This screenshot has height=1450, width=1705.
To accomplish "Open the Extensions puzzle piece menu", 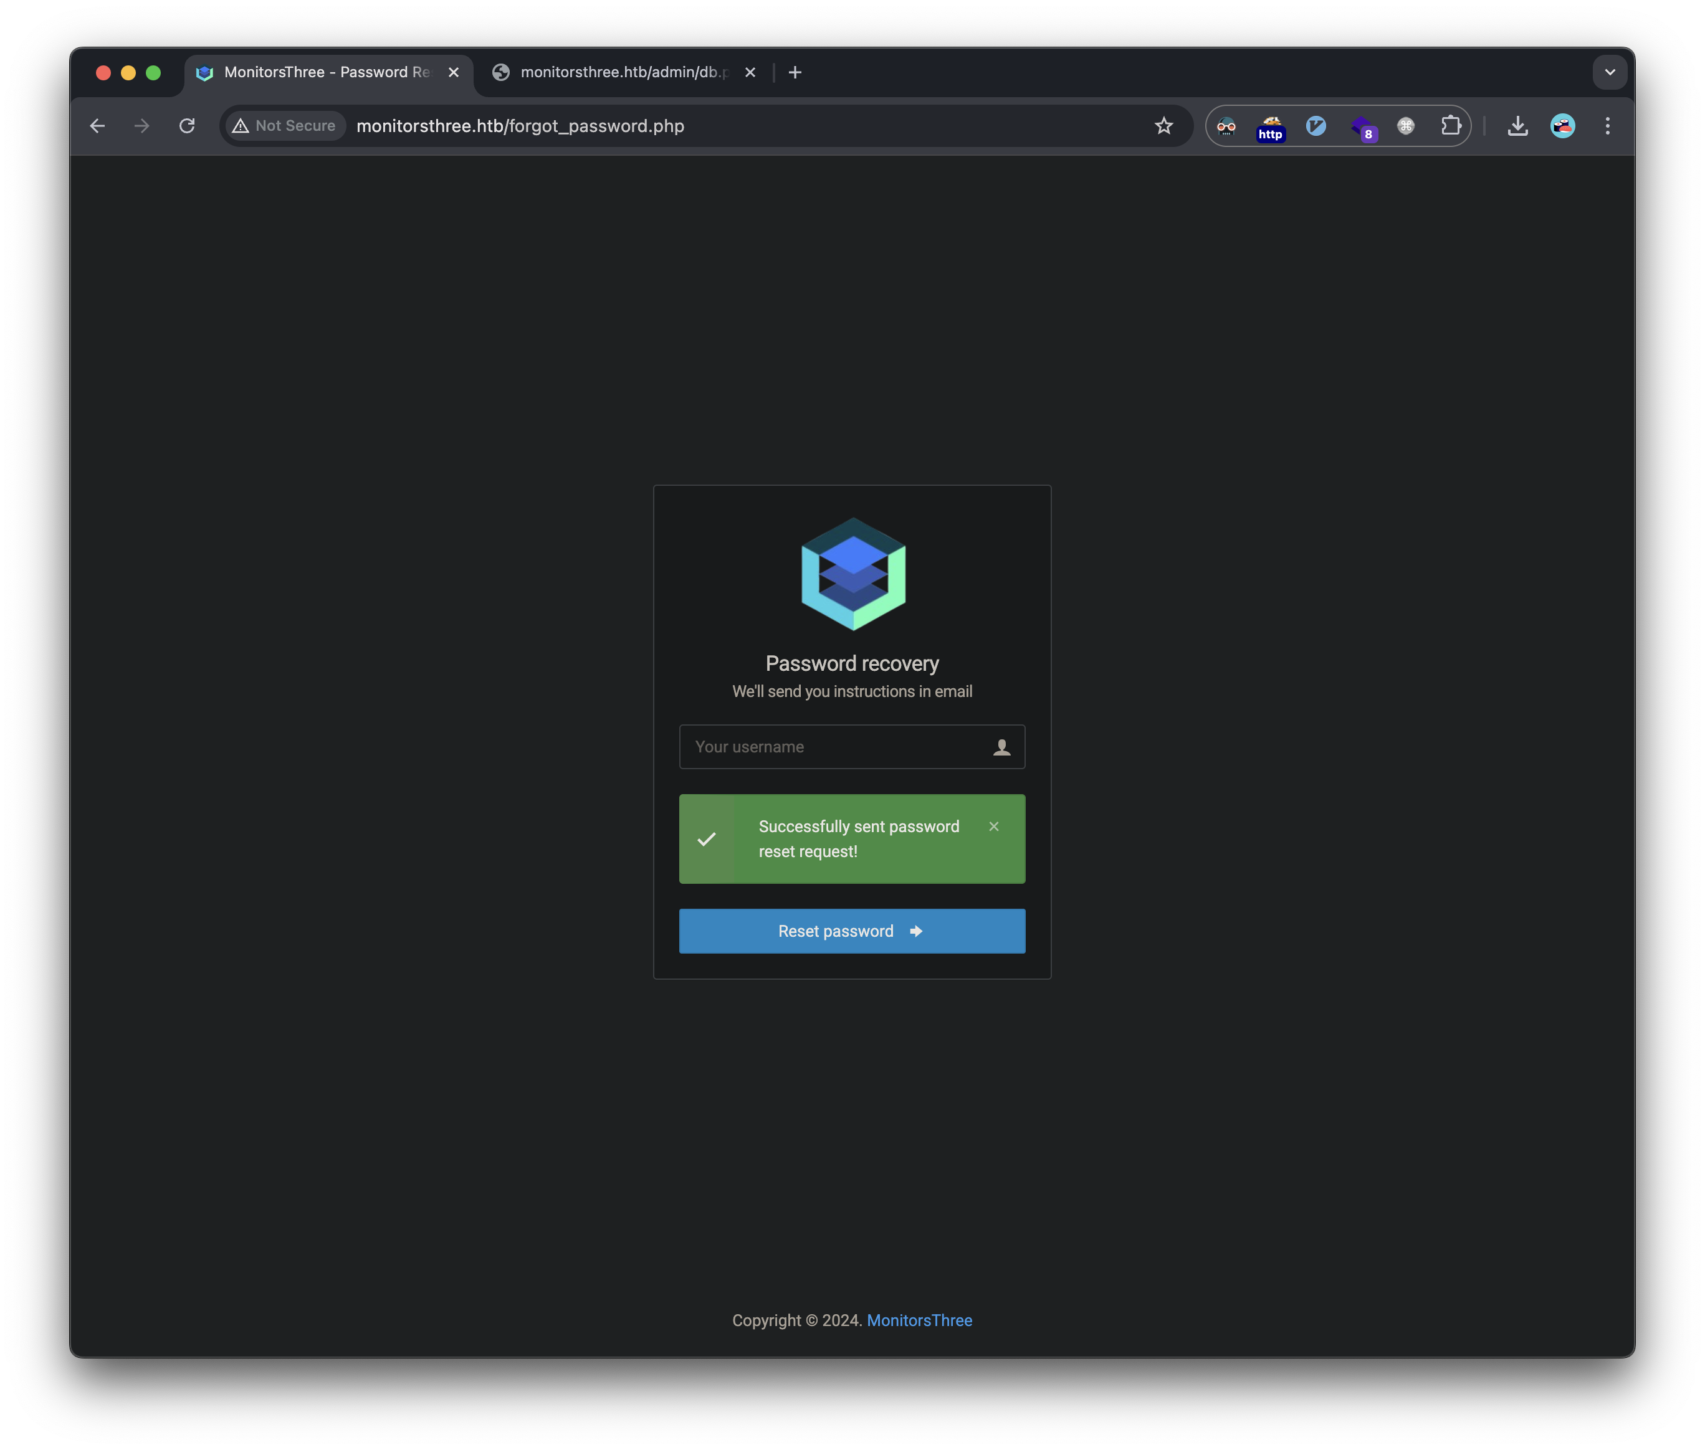I will pyautogui.click(x=1451, y=126).
